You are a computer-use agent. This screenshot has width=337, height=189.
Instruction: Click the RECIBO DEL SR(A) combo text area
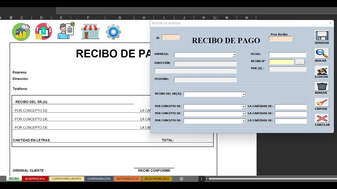213,94
